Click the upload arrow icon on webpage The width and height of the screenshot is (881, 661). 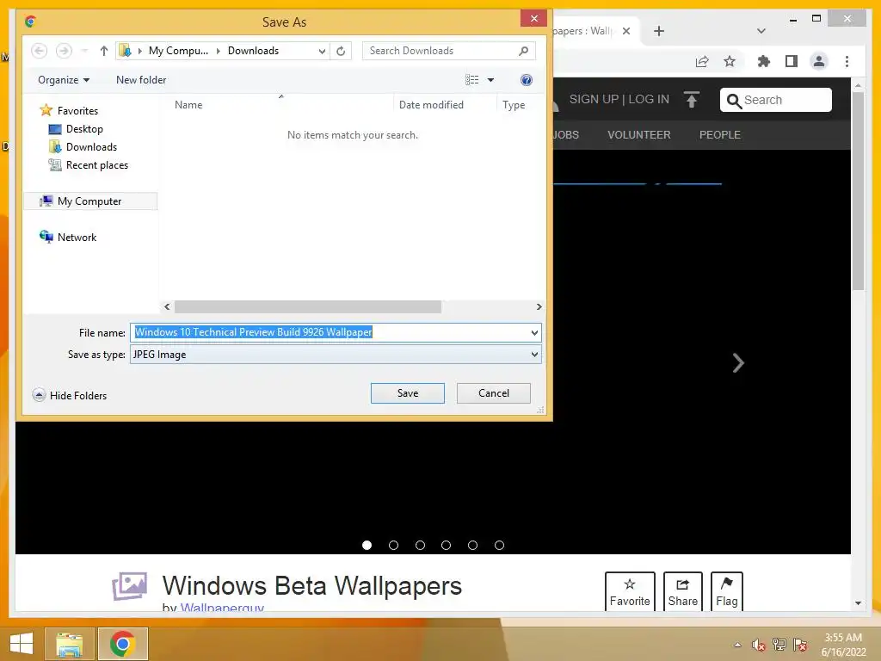tap(692, 100)
